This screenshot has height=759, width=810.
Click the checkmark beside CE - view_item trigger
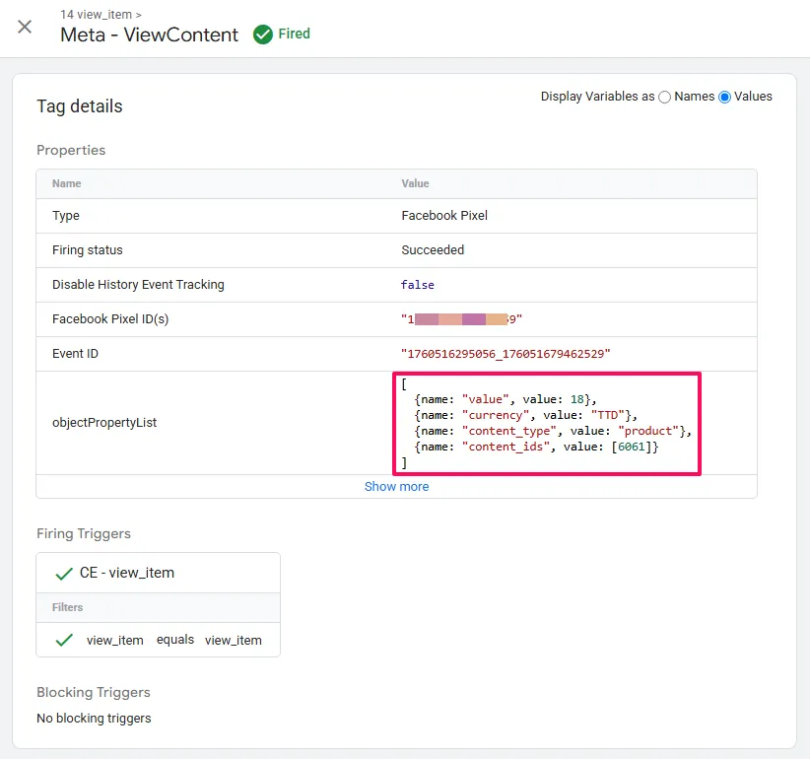point(64,573)
